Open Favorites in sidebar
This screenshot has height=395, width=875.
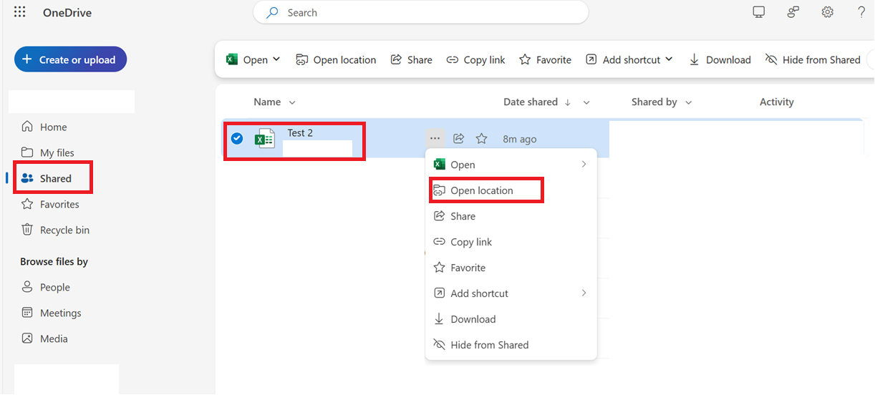[51, 204]
